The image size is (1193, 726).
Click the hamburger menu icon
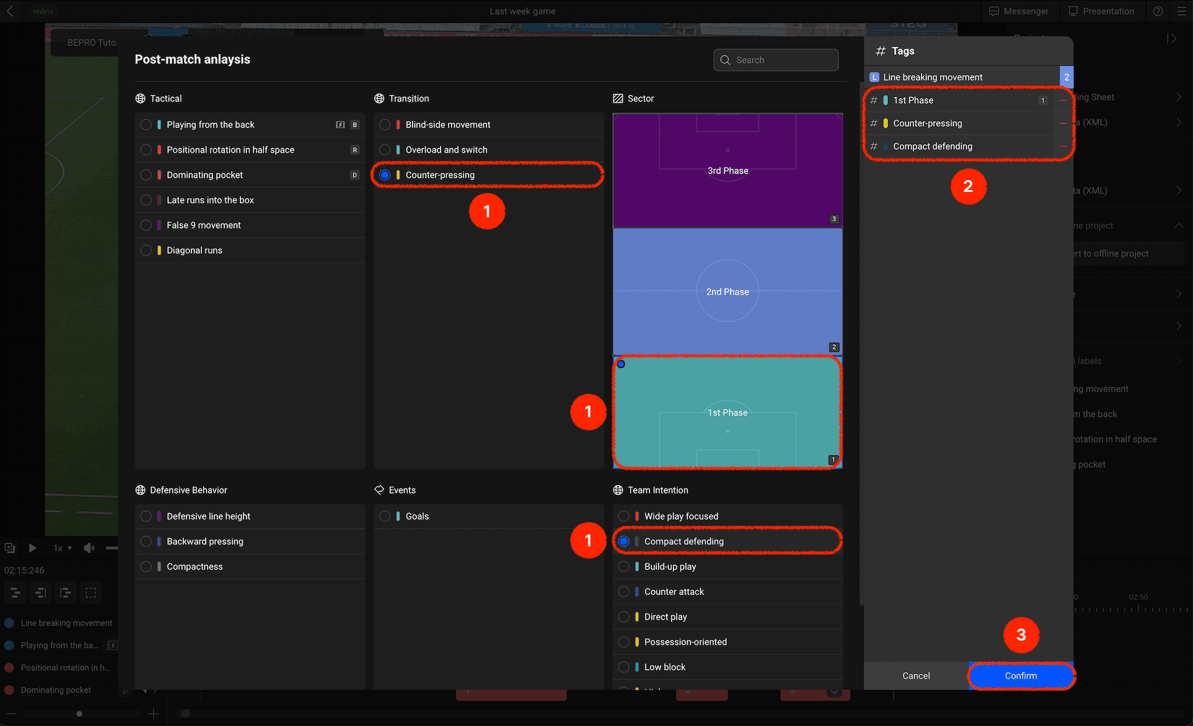(x=1181, y=11)
